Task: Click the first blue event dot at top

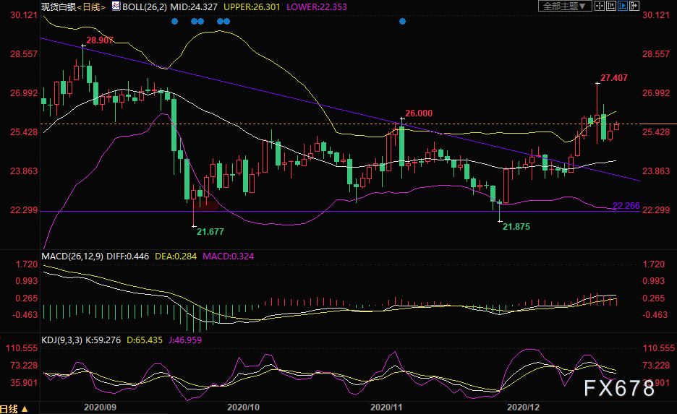Action: click(174, 21)
